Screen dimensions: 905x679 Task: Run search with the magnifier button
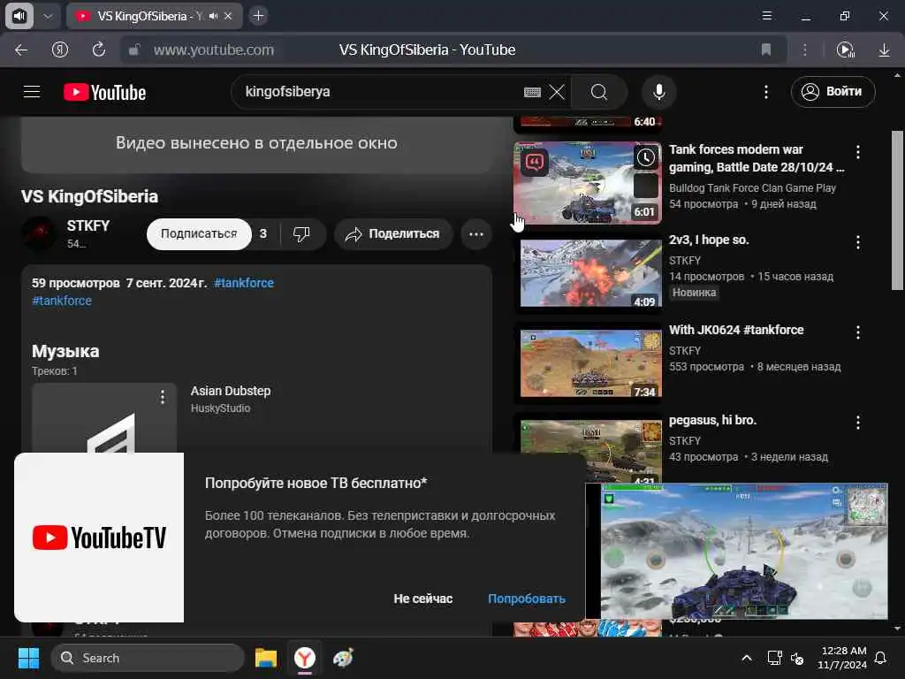coord(598,92)
